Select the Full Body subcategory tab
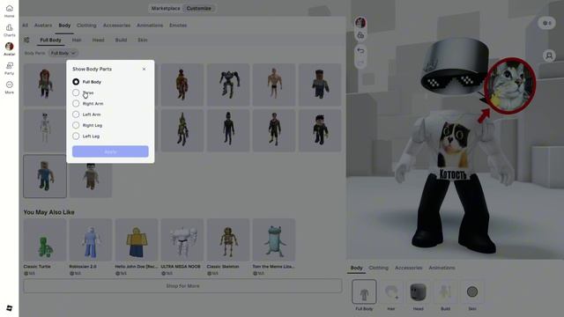This screenshot has width=564, height=317. point(50,40)
